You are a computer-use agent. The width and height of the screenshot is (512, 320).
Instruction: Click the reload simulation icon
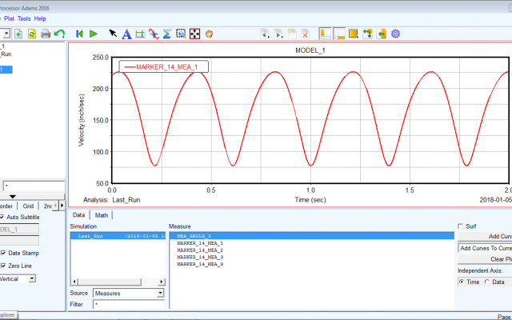click(x=32, y=34)
